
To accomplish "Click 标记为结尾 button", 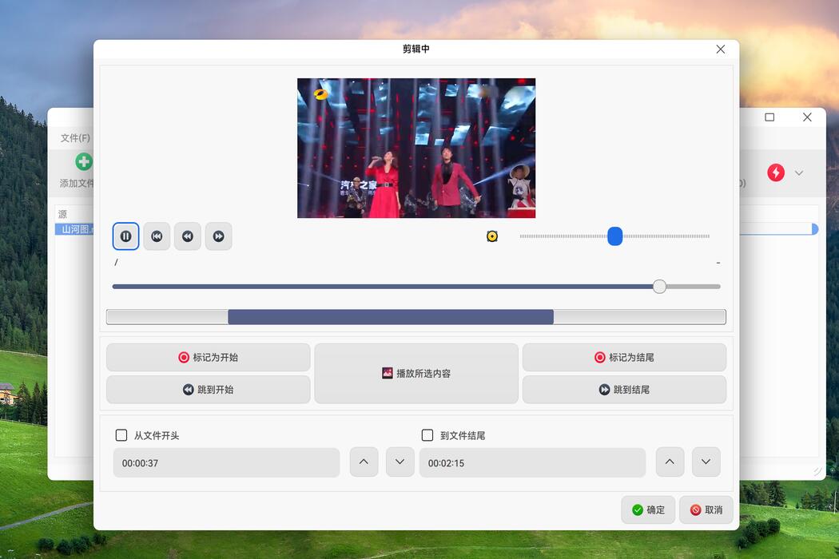I will (x=624, y=357).
